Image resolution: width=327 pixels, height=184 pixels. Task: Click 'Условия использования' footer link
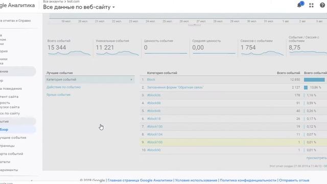[x=196, y=180]
